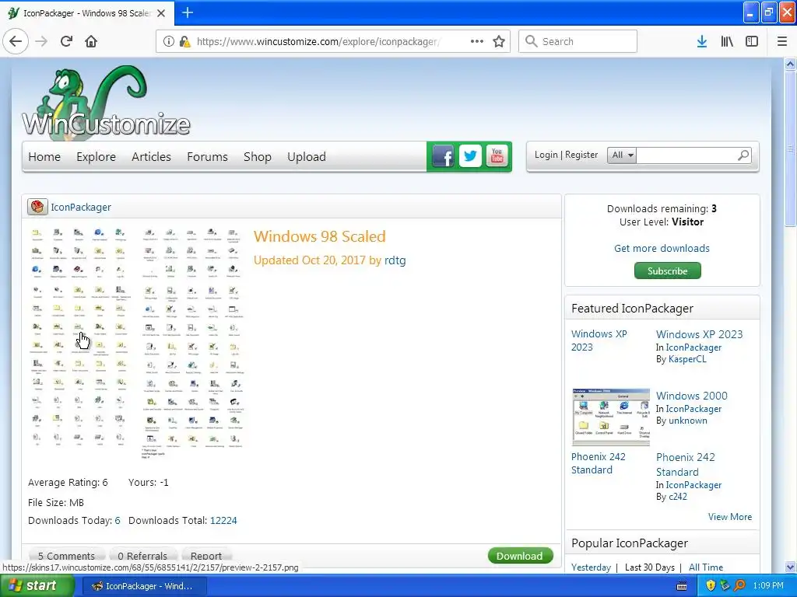Open author KasperCL's profile

pos(687,359)
